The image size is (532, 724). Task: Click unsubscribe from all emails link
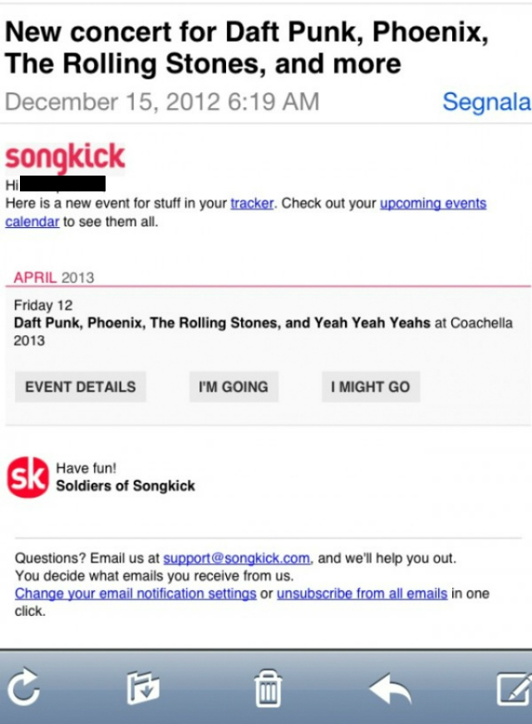(x=362, y=593)
